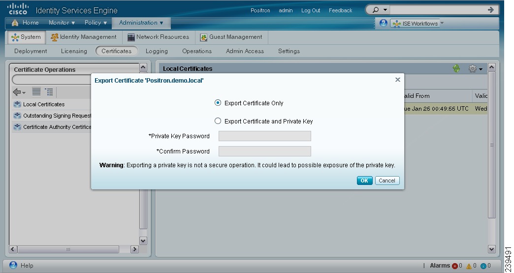
Task: Close the Export Certificate dialog
Action: (398, 80)
